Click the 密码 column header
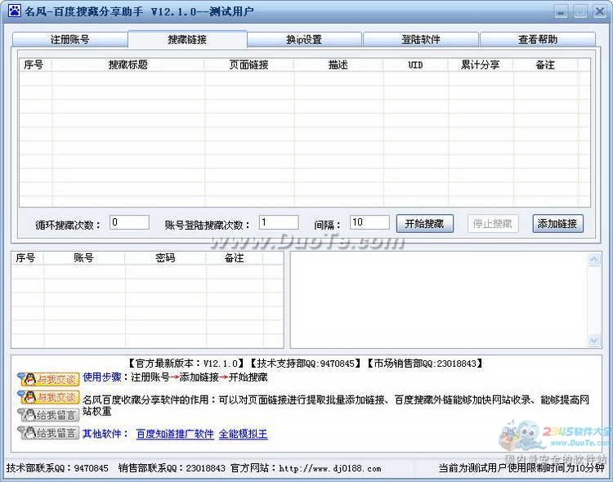Image resolution: width=613 pixels, height=482 pixels. click(165, 258)
